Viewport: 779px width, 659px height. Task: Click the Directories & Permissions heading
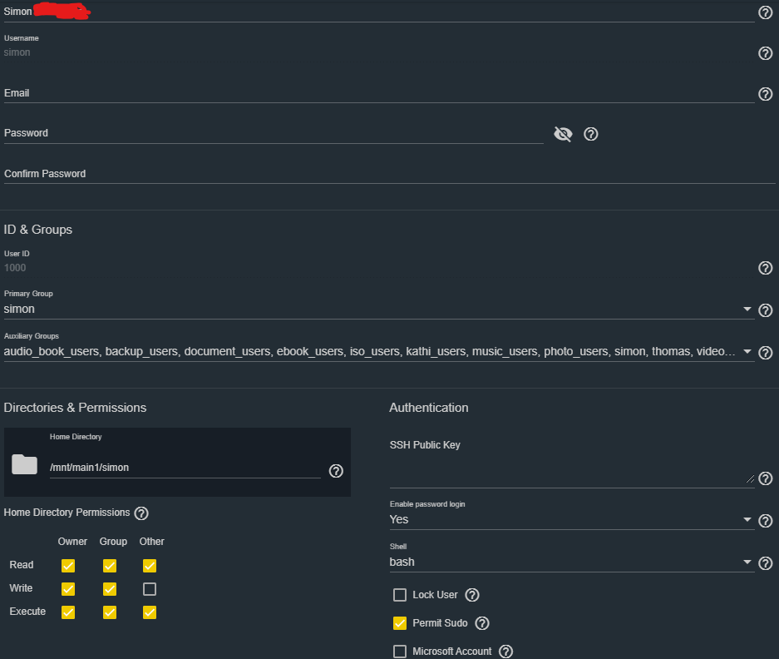(x=75, y=408)
